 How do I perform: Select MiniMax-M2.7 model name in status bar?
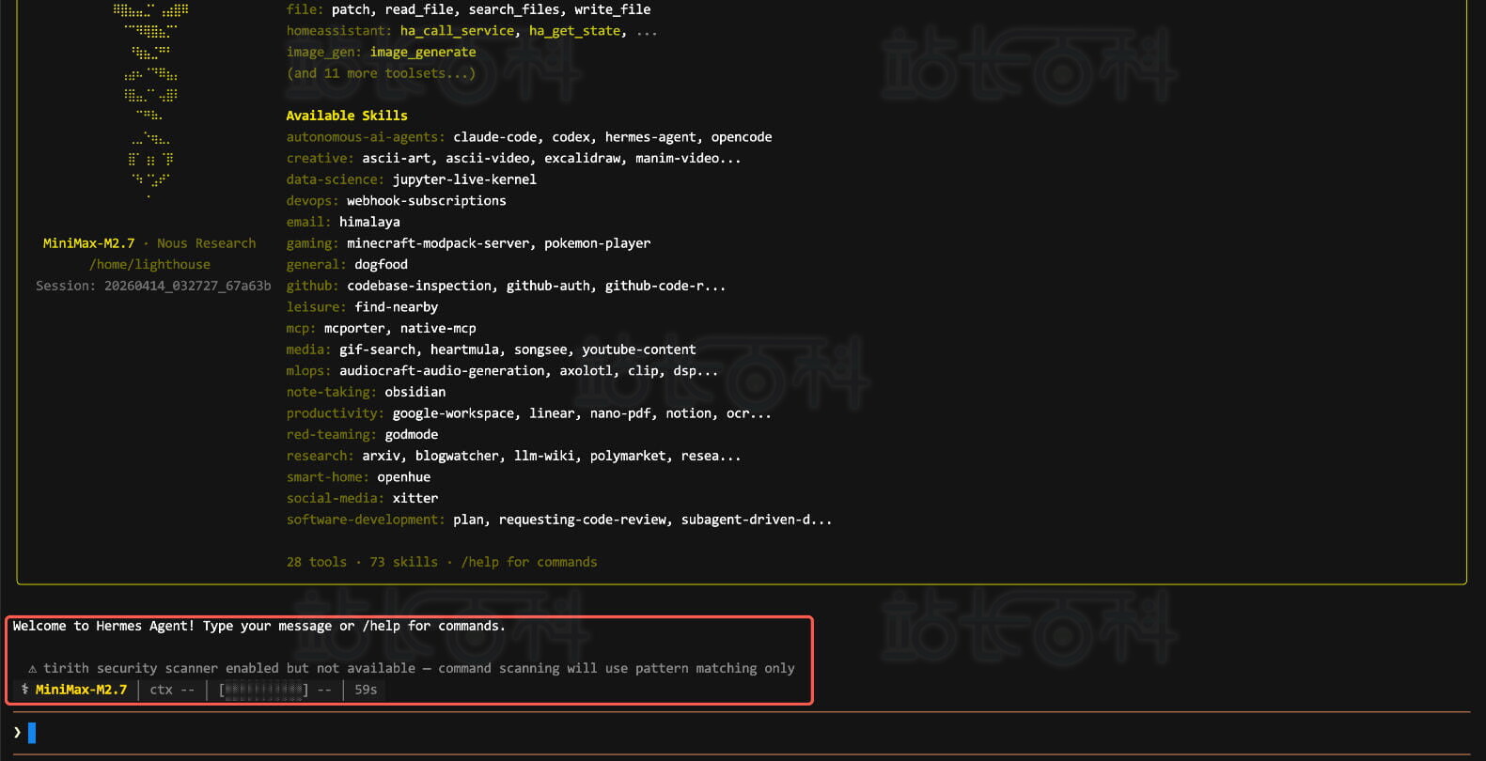click(x=81, y=690)
